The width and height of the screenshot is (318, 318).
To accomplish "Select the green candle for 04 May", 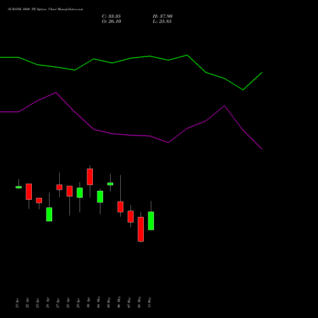I will pyautogui.click(x=100, y=197).
